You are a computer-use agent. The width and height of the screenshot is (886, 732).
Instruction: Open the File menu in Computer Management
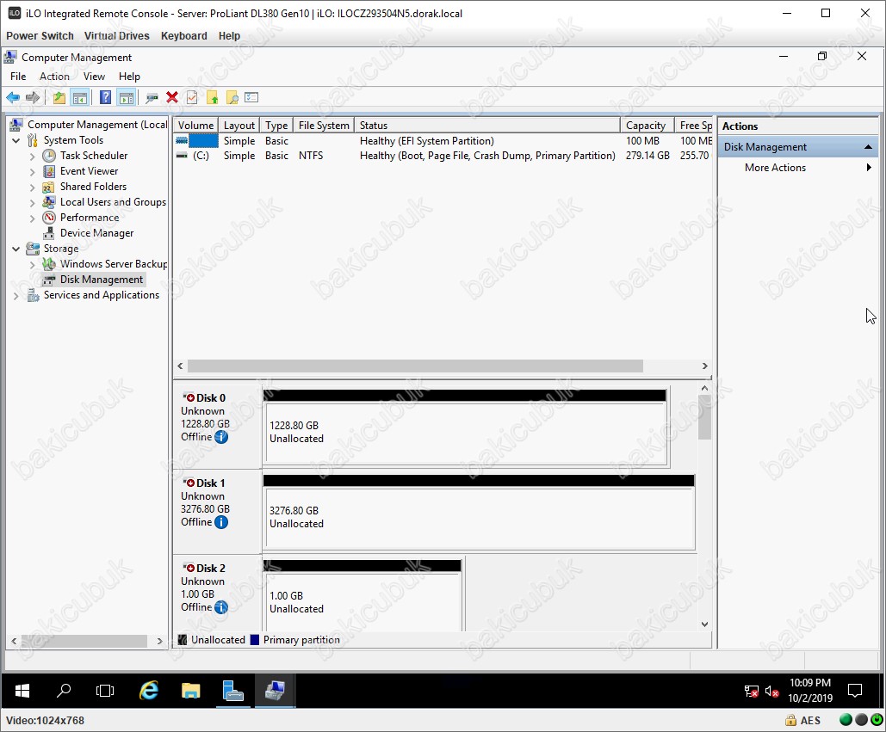pyautogui.click(x=18, y=77)
